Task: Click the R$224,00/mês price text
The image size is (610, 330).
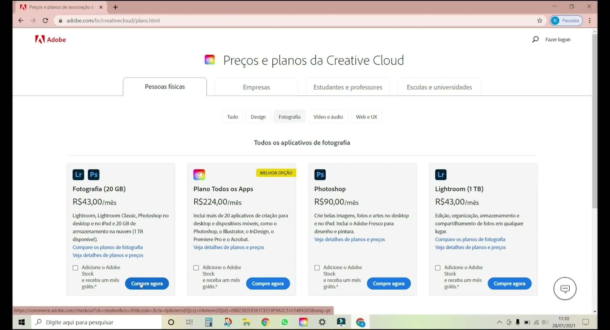Action: tap(217, 202)
